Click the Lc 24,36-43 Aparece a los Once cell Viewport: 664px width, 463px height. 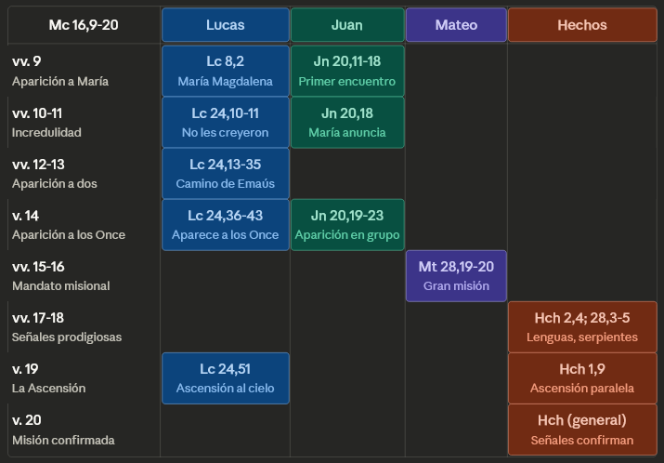click(225, 225)
